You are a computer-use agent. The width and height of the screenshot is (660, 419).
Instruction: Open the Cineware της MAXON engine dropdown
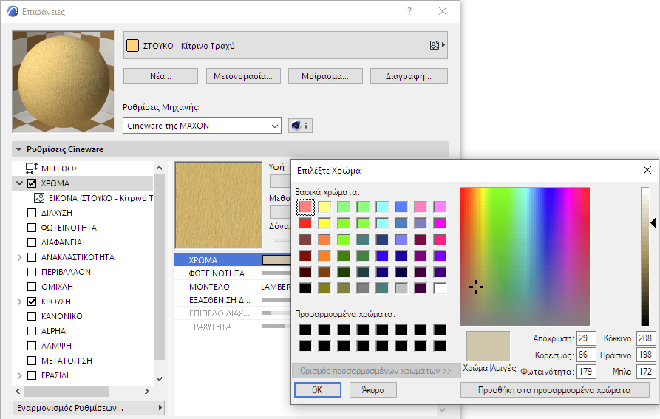202,126
